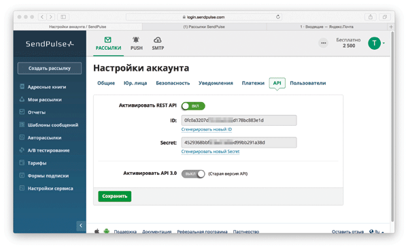Viewport: 408px width, 249px height.
Task: Open the Юр. лица settings tab
Action: (x=135, y=83)
